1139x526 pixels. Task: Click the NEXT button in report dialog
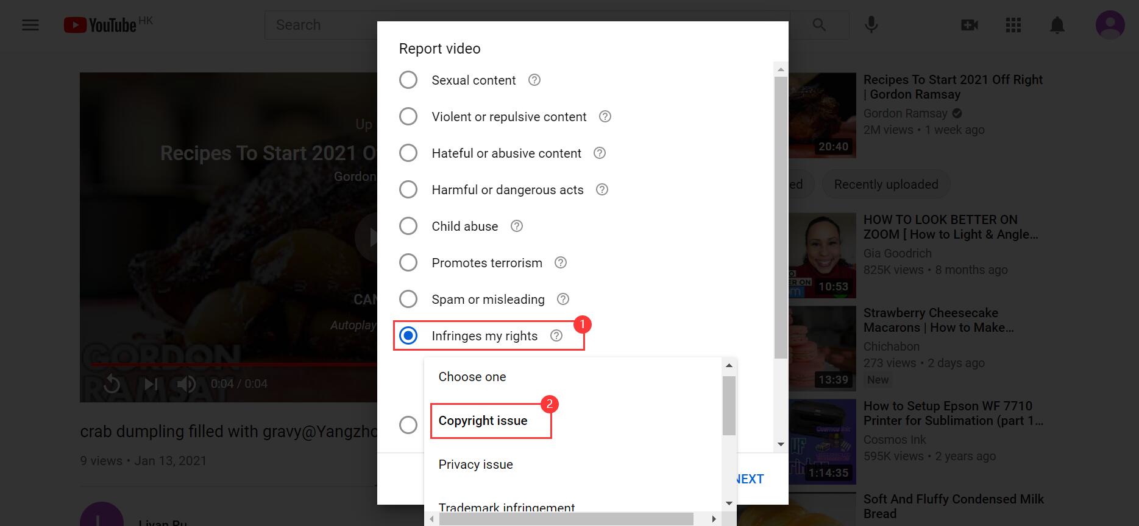pyautogui.click(x=750, y=479)
